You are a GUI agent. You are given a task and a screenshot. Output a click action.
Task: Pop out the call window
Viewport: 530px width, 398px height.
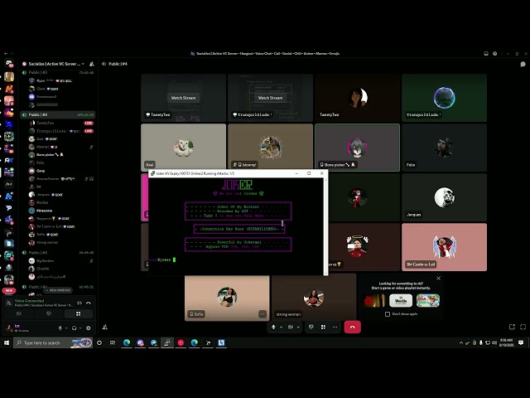[512, 327]
